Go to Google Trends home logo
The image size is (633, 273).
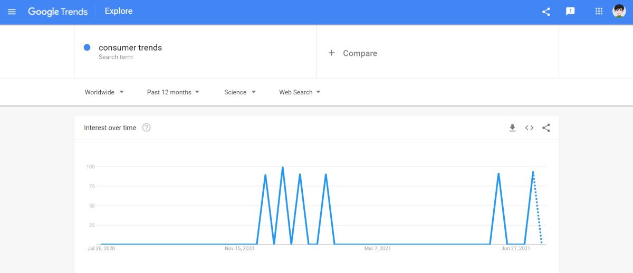pos(58,12)
